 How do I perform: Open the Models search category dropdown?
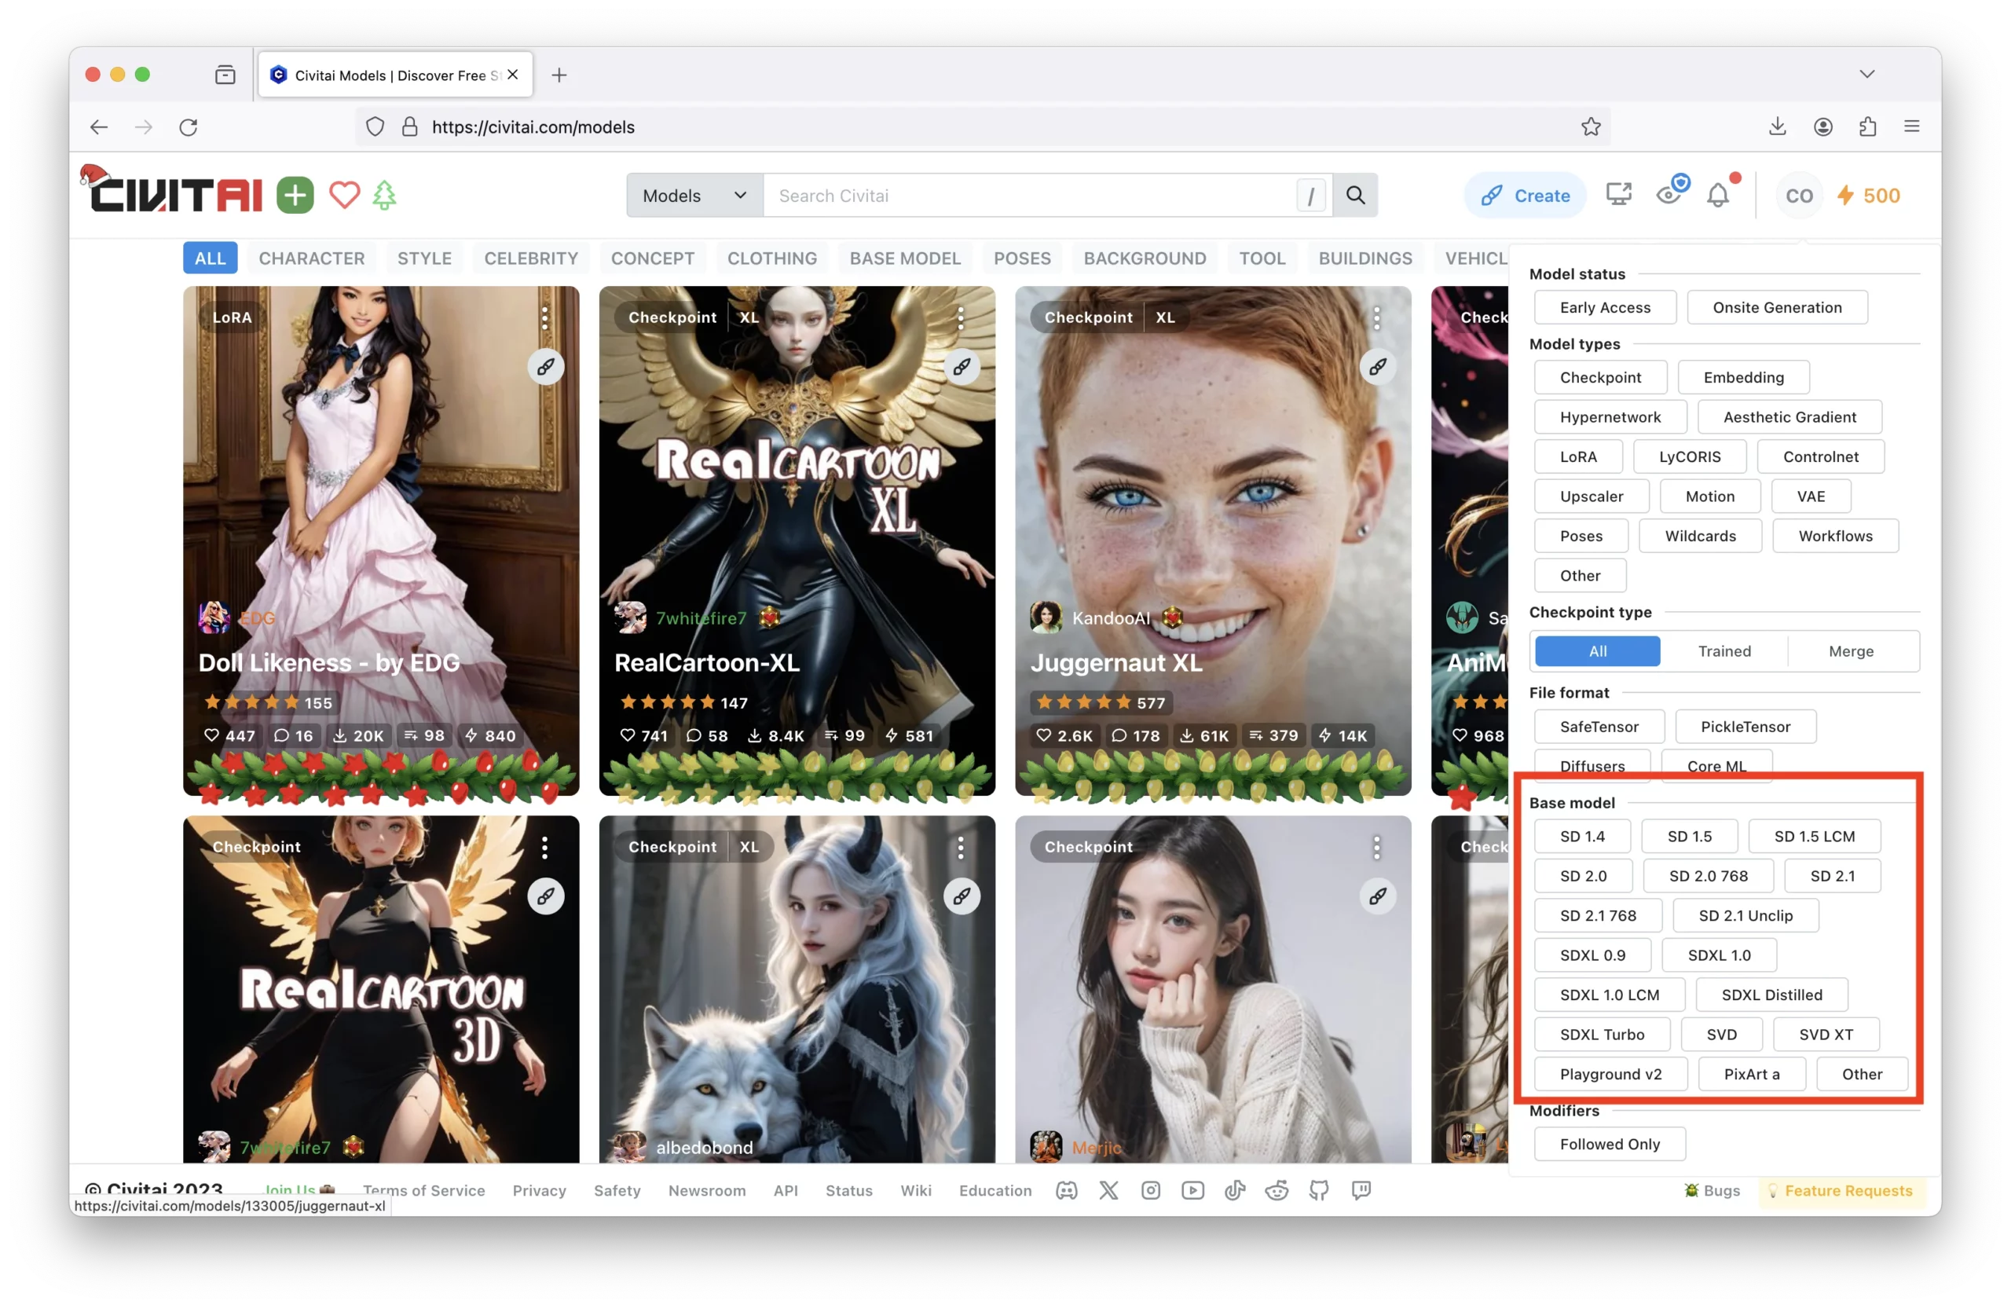694,195
